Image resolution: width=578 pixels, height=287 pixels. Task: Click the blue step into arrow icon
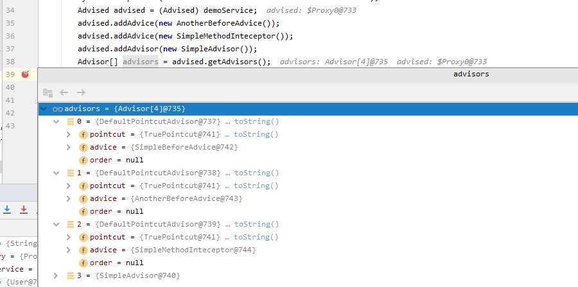click(7, 209)
